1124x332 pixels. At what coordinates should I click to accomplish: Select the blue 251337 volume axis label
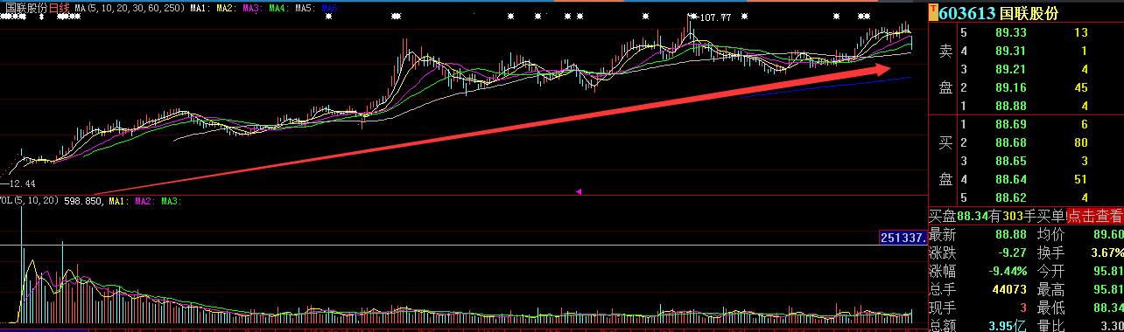pyautogui.click(x=902, y=238)
